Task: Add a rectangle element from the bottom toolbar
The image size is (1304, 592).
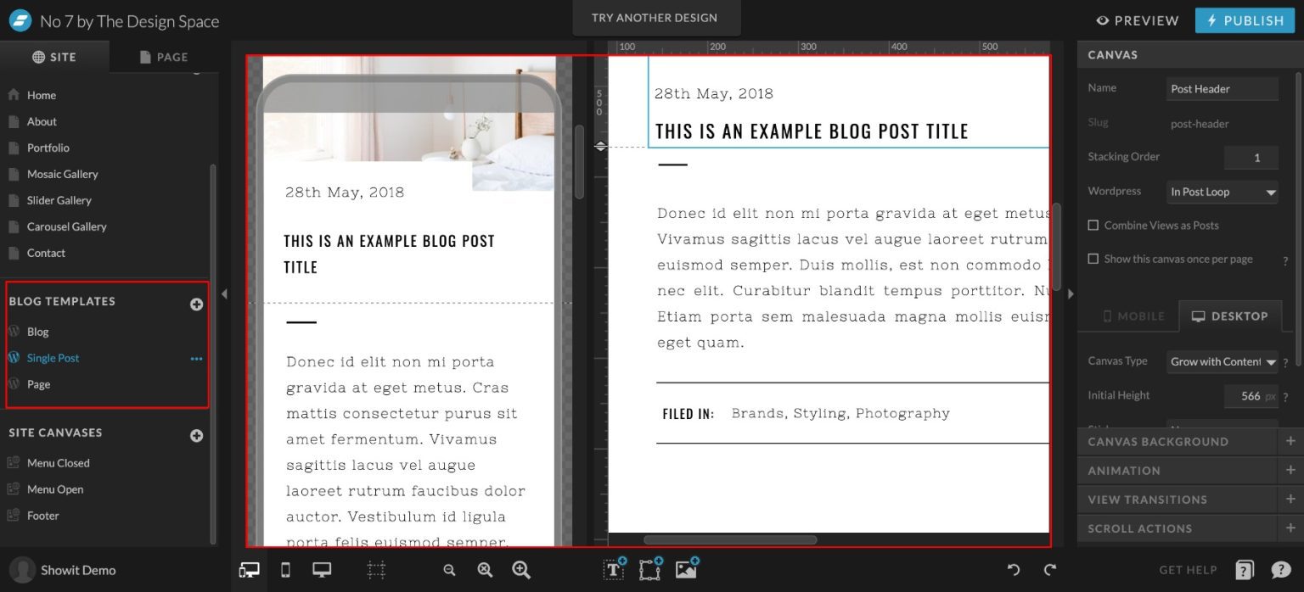Action: 649,570
